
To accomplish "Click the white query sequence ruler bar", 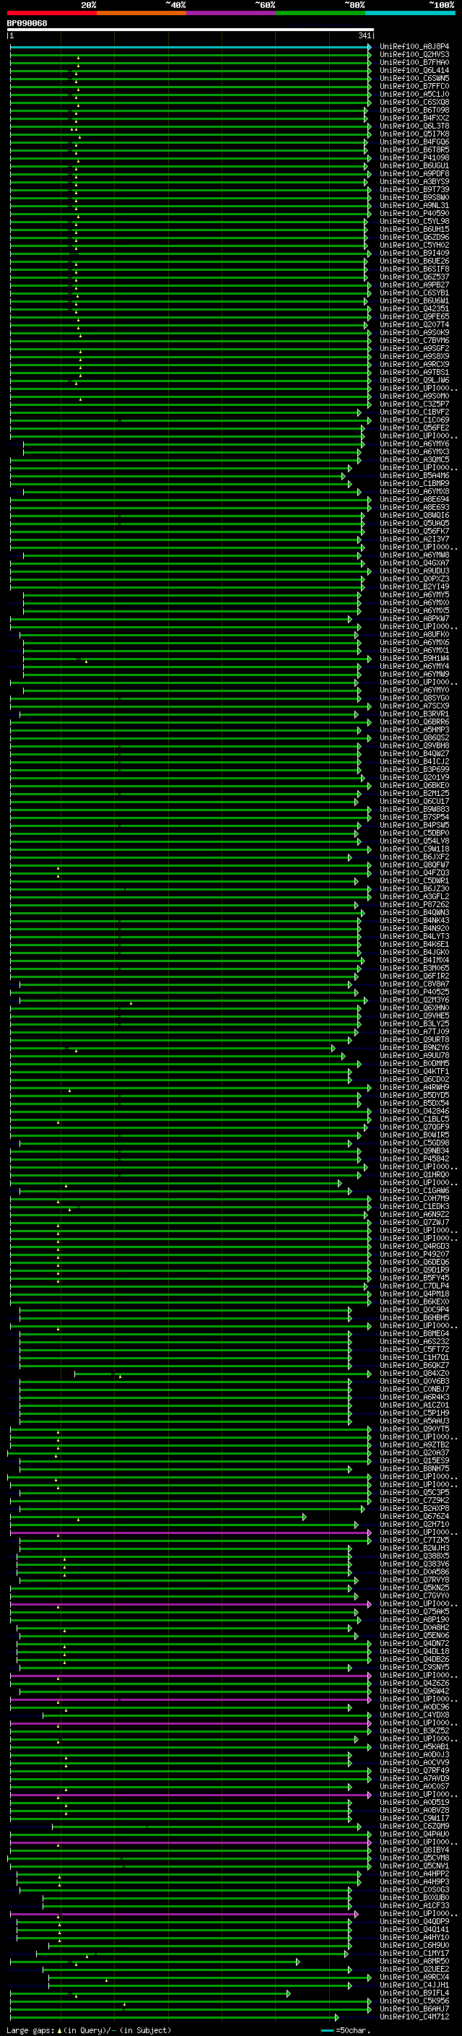I will pos(191,30).
